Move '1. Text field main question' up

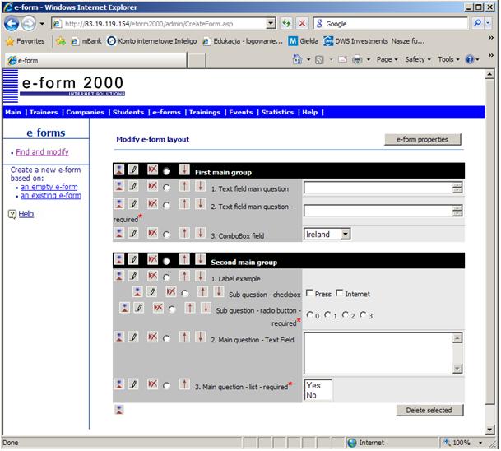pyautogui.click(x=184, y=186)
